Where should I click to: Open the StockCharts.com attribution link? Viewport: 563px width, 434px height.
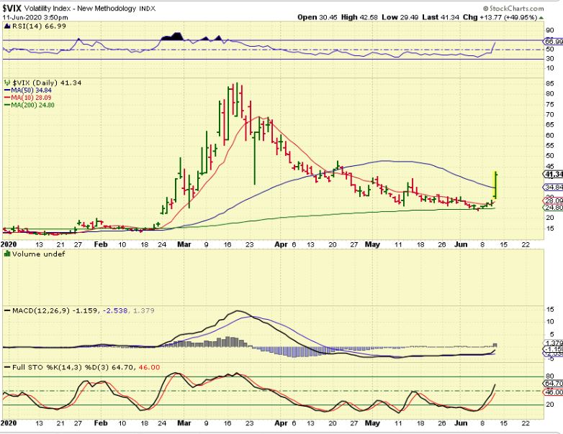tap(513, 8)
